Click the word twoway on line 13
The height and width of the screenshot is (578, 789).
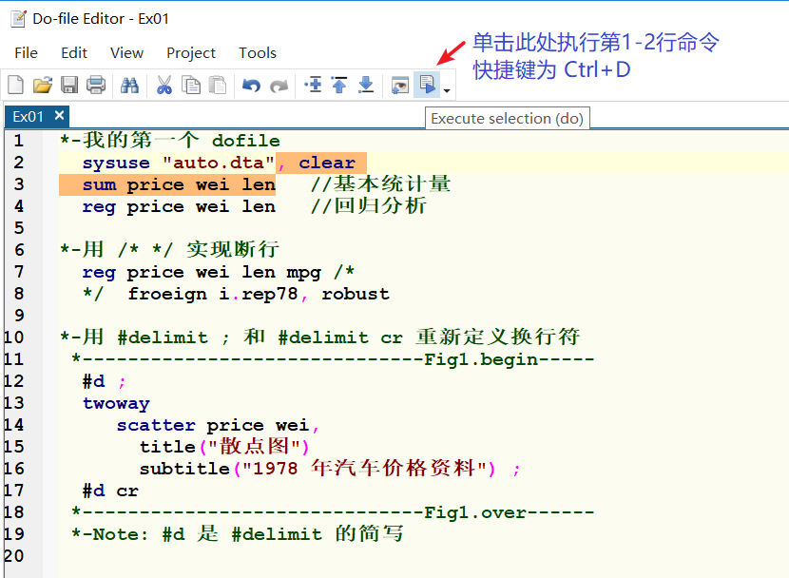tap(116, 403)
